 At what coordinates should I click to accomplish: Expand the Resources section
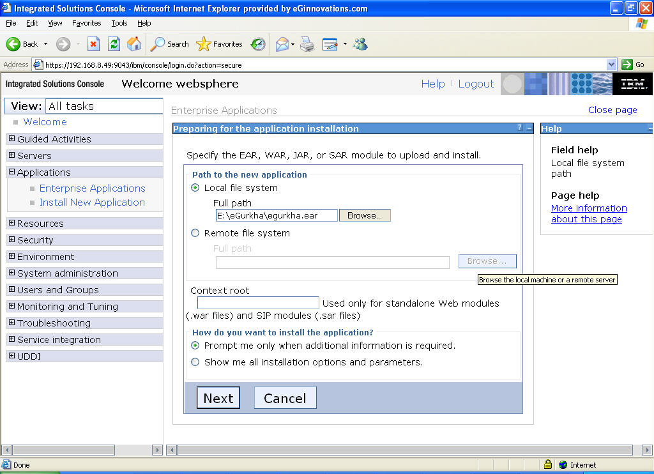point(11,223)
